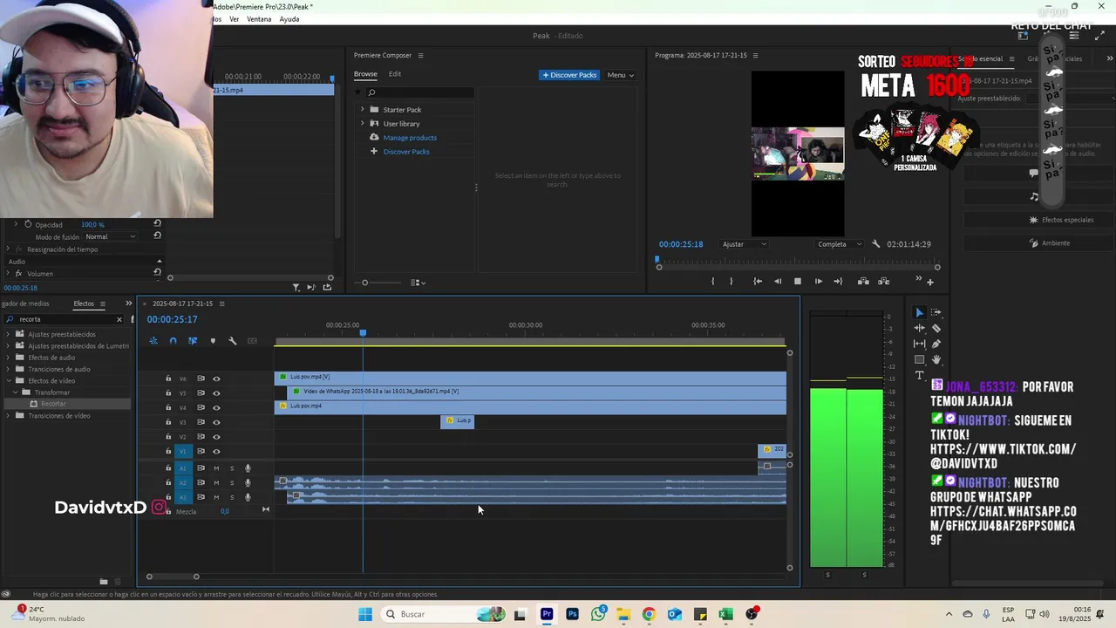
Task: Select the Rectangle tool
Action: point(919,359)
